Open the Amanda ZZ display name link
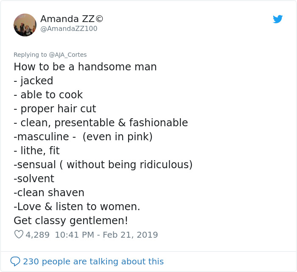This screenshot has width=297, height=272. pos(72,19)
